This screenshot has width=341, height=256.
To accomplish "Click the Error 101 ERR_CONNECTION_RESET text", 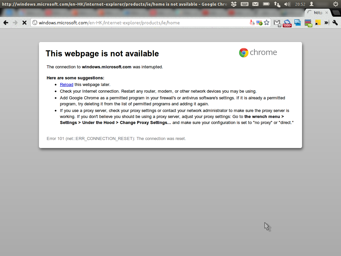I will (116, 138).
